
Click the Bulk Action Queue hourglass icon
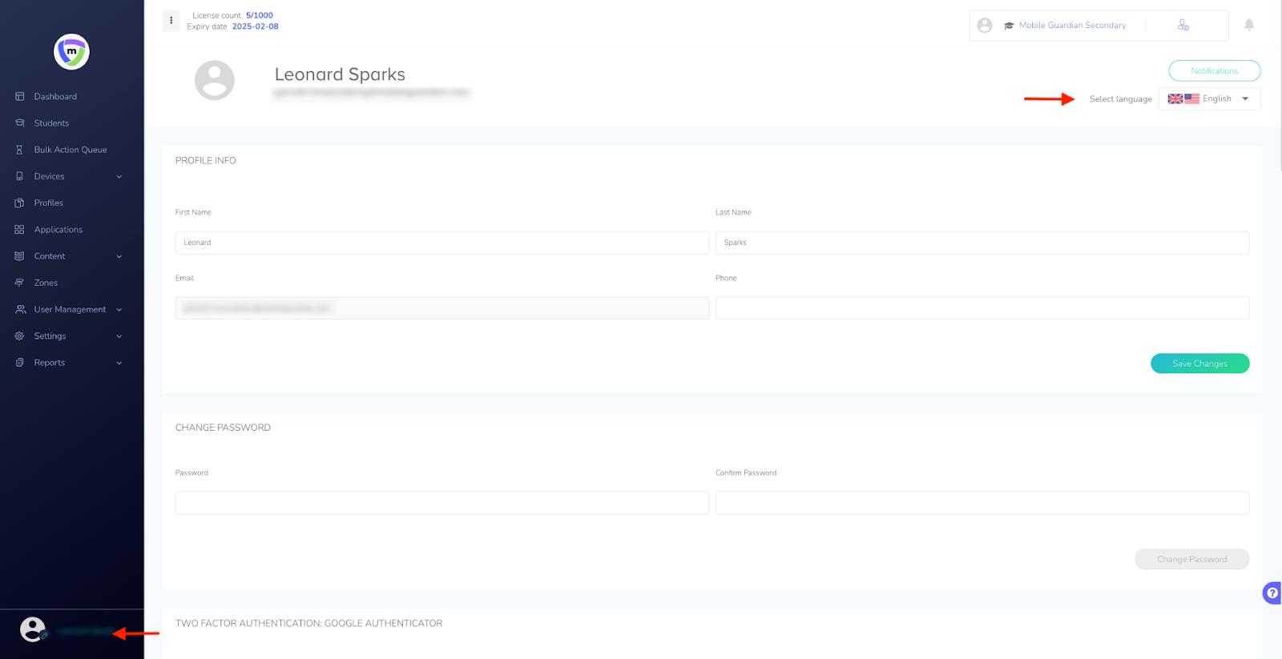point(20,150)
